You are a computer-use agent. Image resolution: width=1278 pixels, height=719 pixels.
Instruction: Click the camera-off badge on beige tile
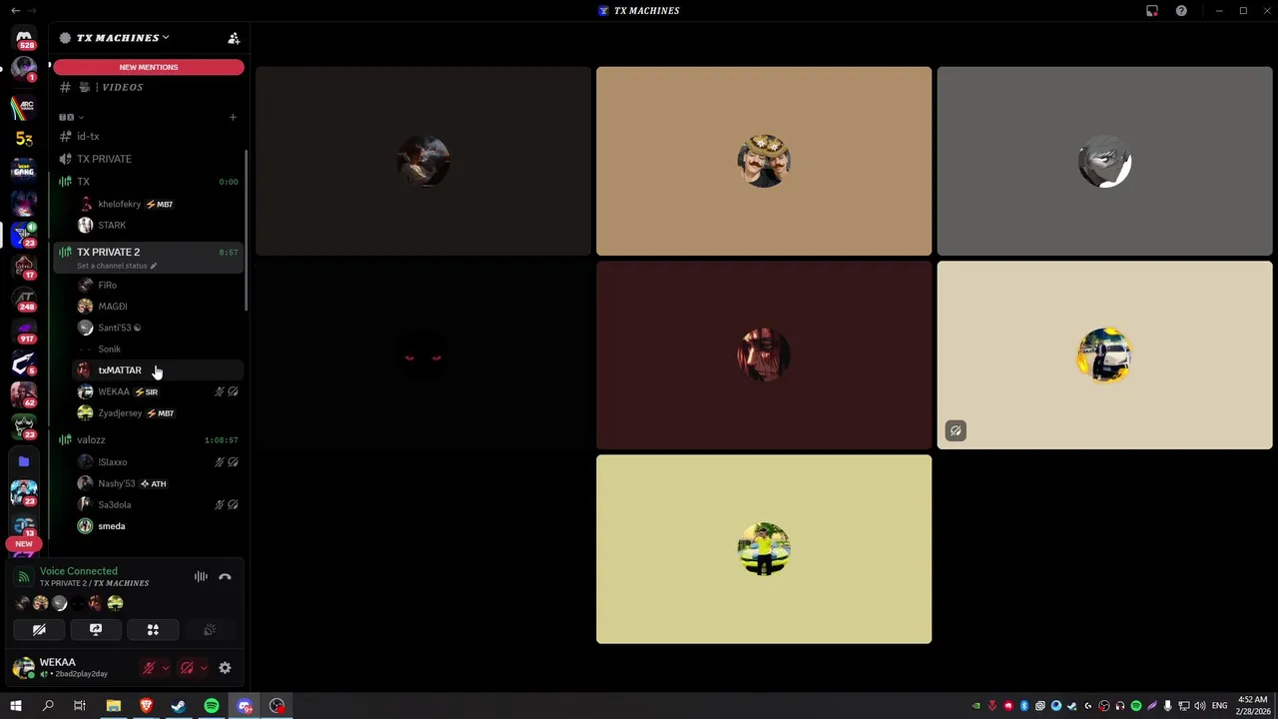coord(956,431)
